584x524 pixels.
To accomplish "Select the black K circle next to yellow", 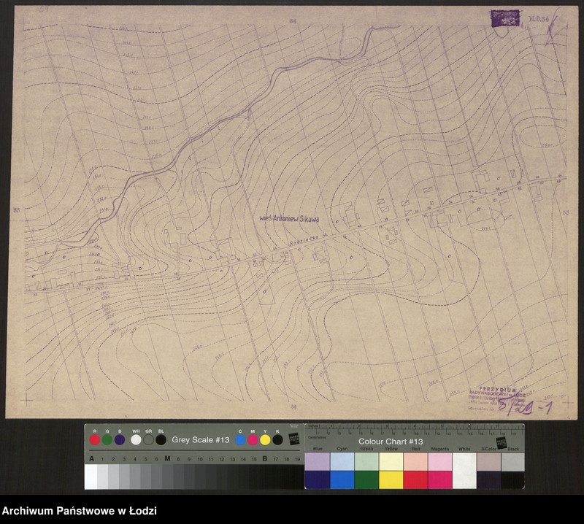I will pyautogui.click(x=277, y=440).
